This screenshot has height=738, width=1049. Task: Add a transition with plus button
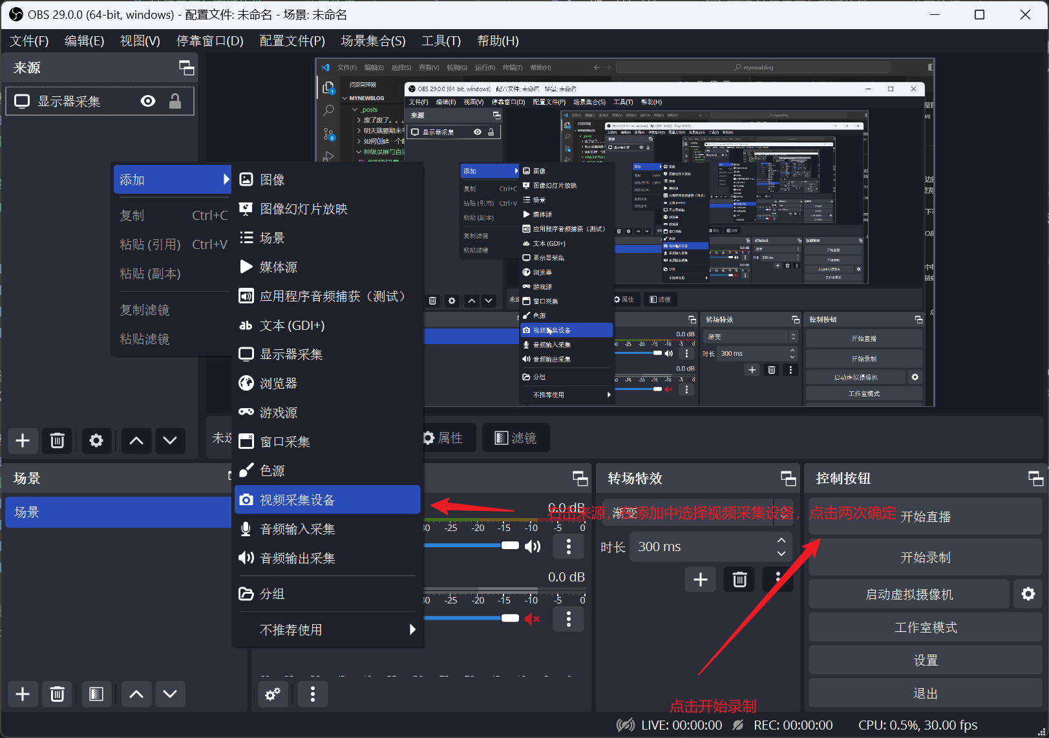[701, 580]
